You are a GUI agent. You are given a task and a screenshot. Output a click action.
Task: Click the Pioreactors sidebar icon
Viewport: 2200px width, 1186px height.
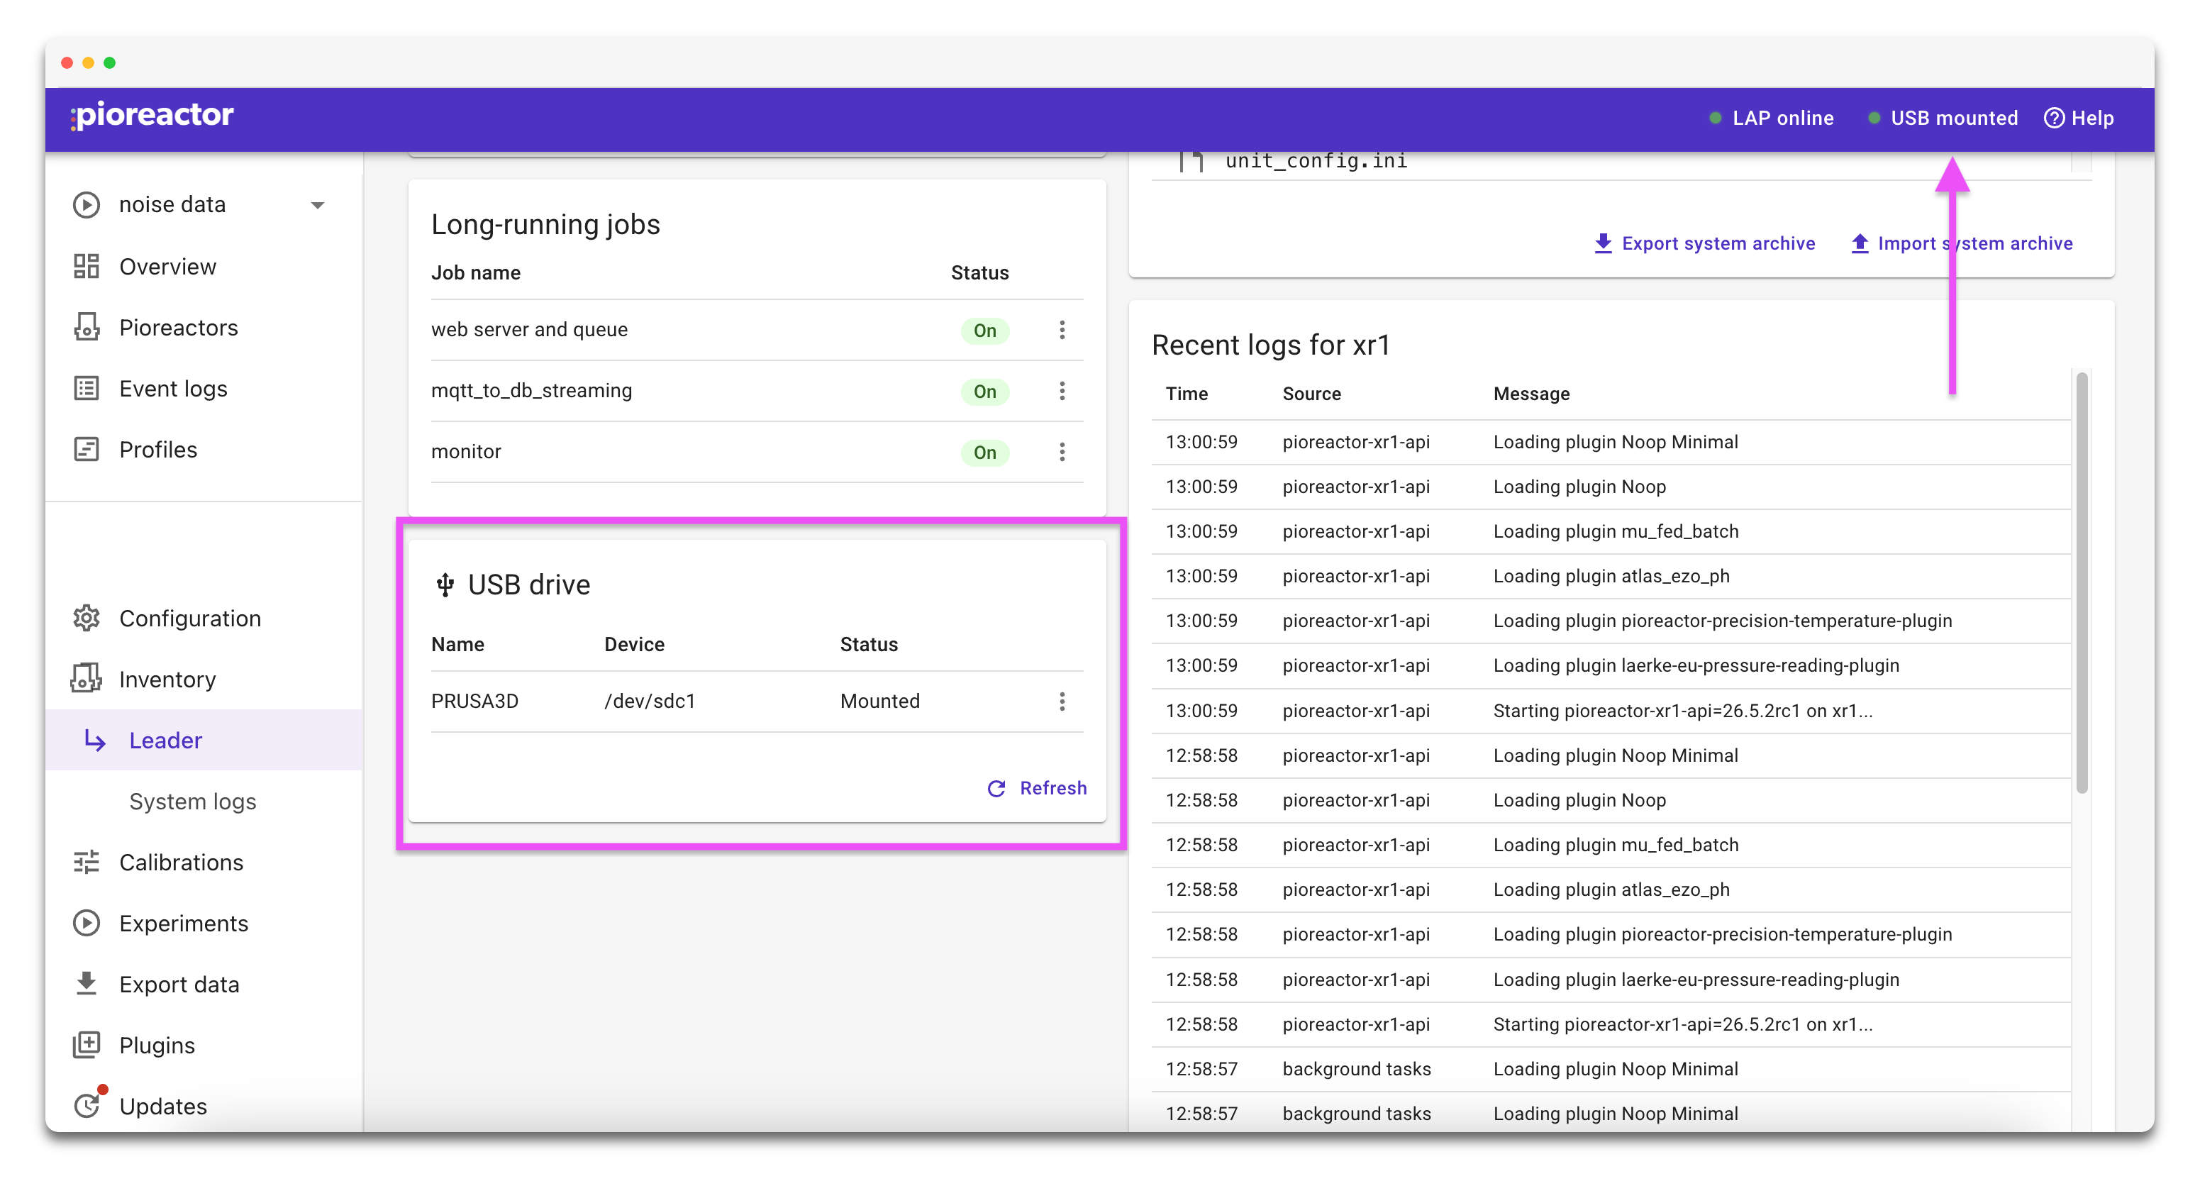[x=87, y=327]
